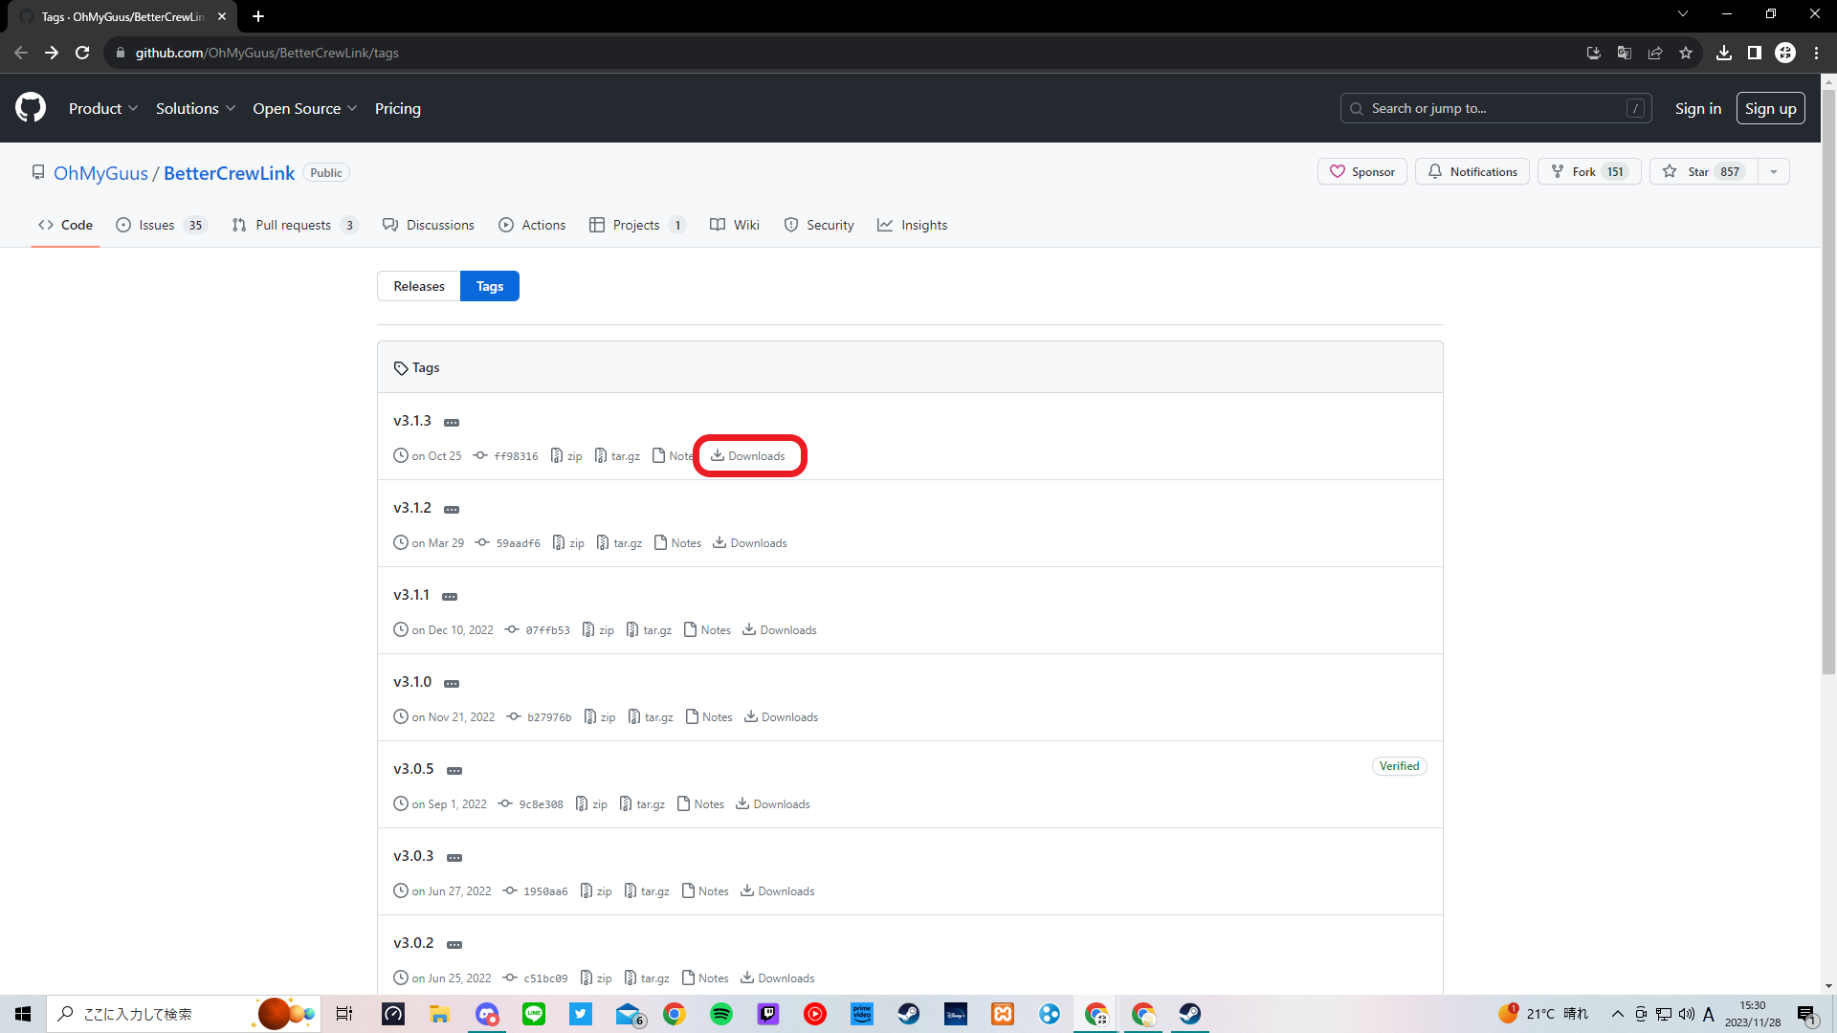Screen dimensions: 1837x1033
Task: Expand the Open Source dropdown
Action: (304, 108)
